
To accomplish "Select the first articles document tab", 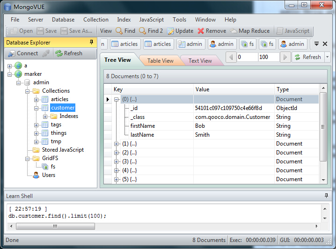I will [x=125, y=44].
